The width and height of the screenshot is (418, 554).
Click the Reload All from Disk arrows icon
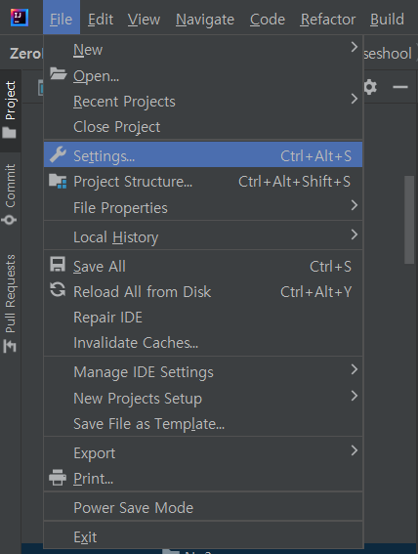click(58, 290)
